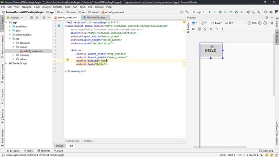Screen dimensions: 279x157
Task: Open the Logcat tool window
Action: click(x=13, y=150)
